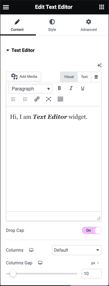Toggle the editor toolbar keyboard icon
This screenshot has height=286, width=109.
pos(60,99)
